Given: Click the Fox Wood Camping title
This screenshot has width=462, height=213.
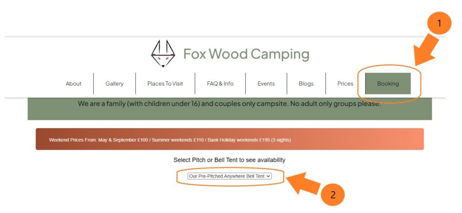Looking at the screenshot, I should pos(246,54).
